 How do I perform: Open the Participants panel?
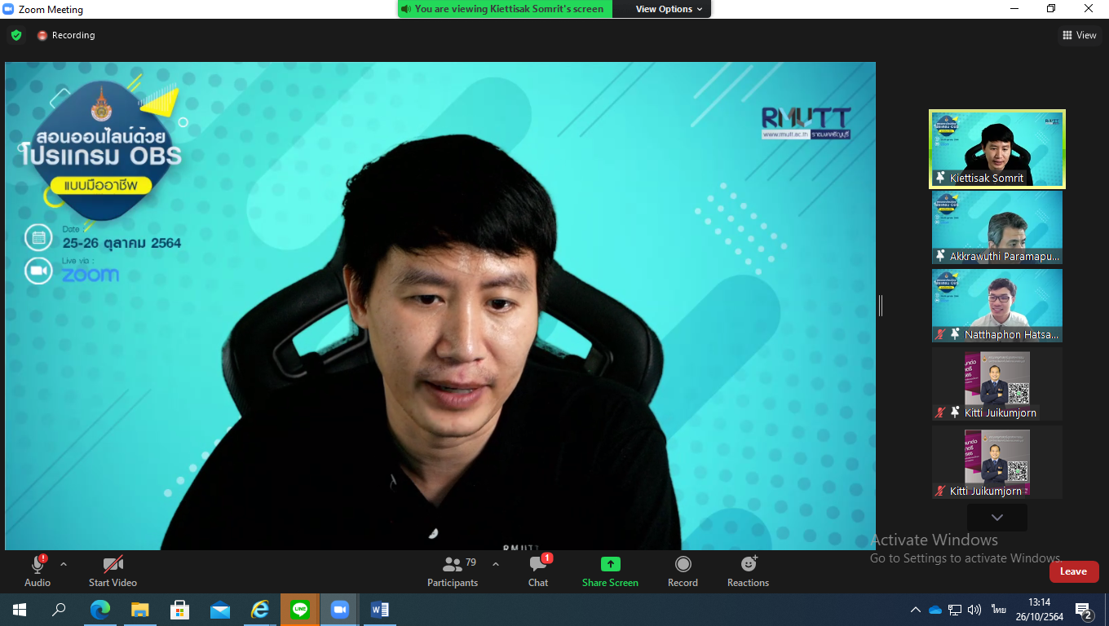coord(453,571)
